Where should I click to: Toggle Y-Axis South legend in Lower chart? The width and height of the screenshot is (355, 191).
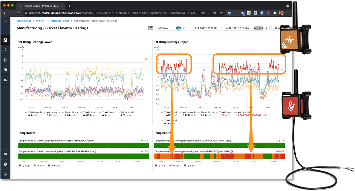pos(107,112)
